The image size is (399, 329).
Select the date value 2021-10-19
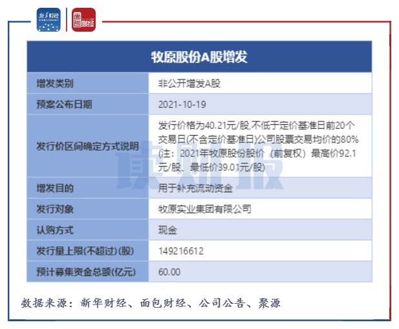tap(182, 105)
